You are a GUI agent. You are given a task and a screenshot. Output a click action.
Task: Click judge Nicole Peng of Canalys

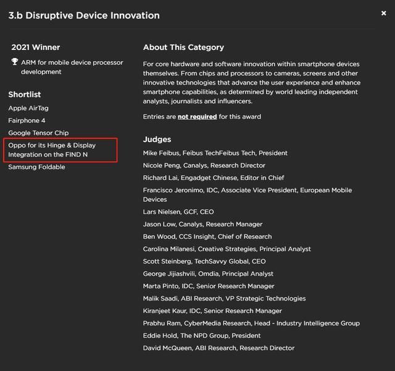(204, 165)
